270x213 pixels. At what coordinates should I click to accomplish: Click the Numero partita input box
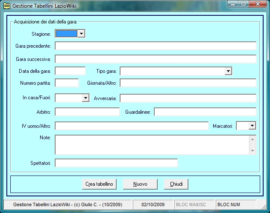point(67,83)
